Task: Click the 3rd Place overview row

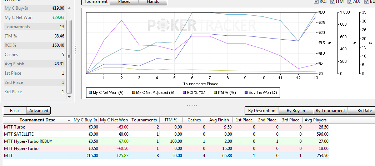Action: [34, 92]
